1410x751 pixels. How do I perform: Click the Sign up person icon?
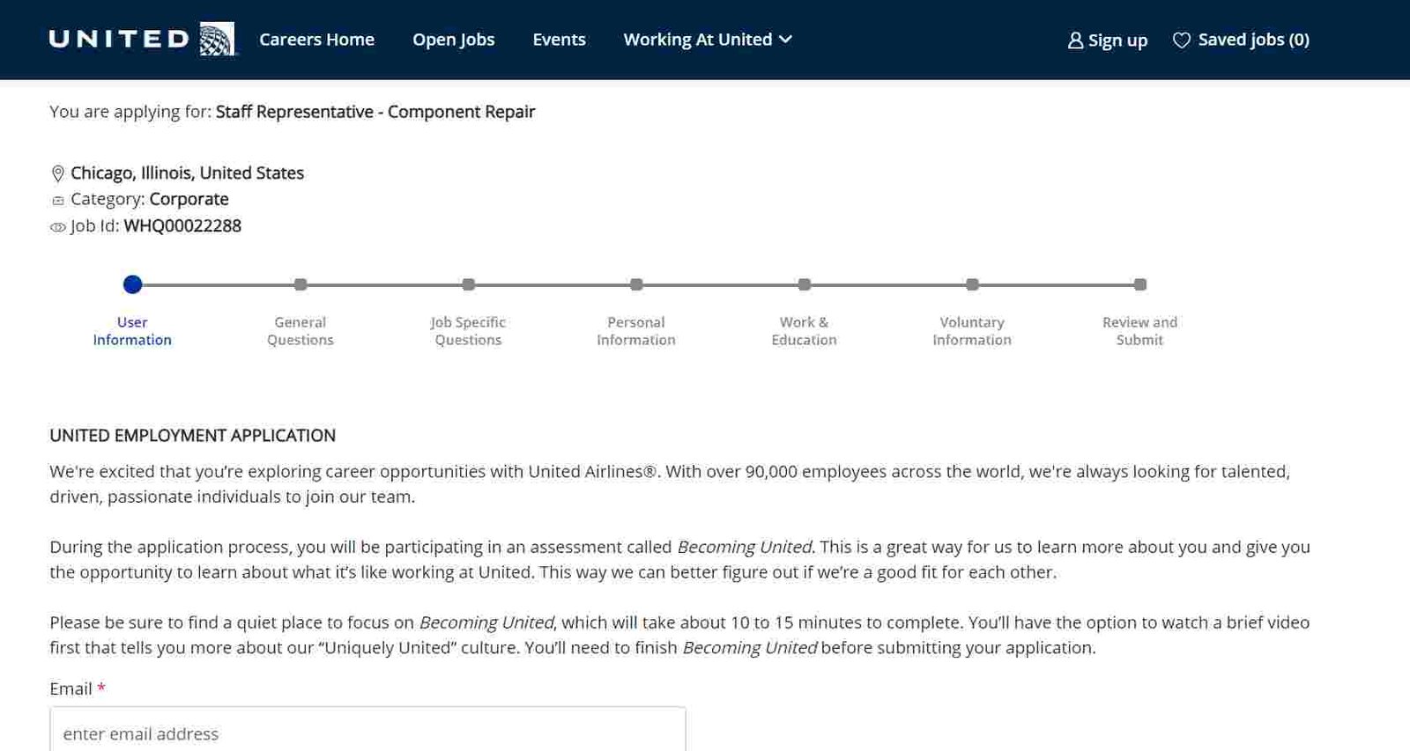point(1075,40)
